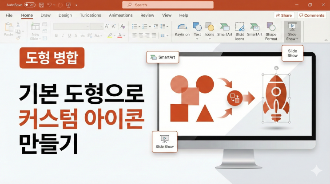Viewport: 330px width, 184px height.
Task: Justify the text
Action: [154, 35]
